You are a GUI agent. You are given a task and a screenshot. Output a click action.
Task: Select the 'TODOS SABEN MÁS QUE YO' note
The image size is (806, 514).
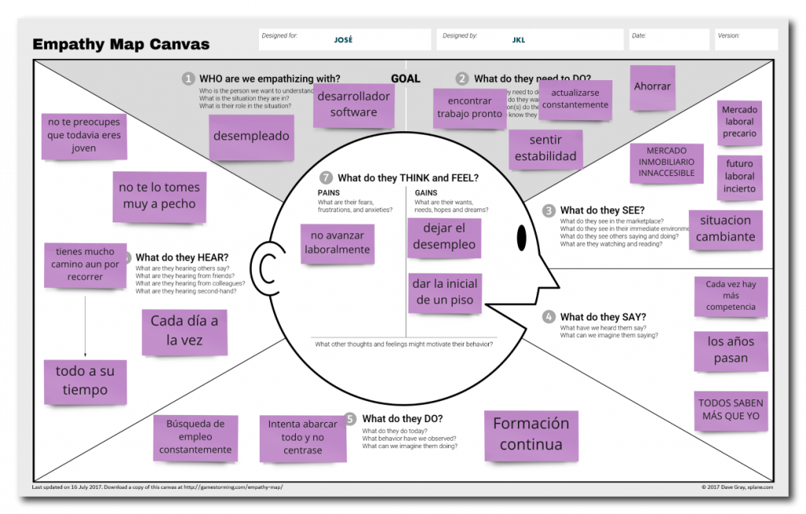click(x=730, y=409)
